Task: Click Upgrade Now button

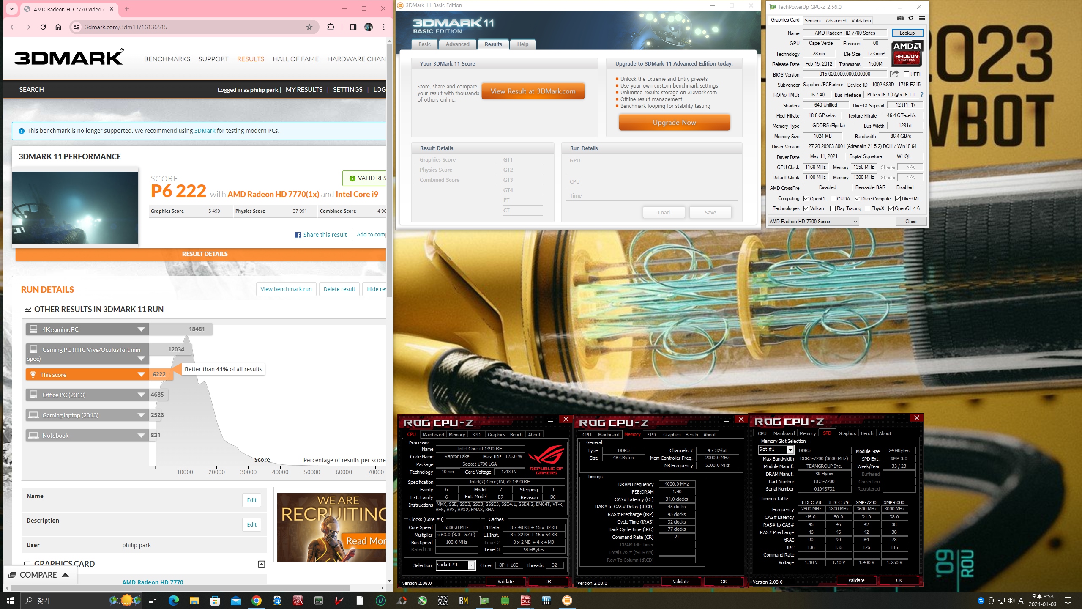Action: [674, 123]
